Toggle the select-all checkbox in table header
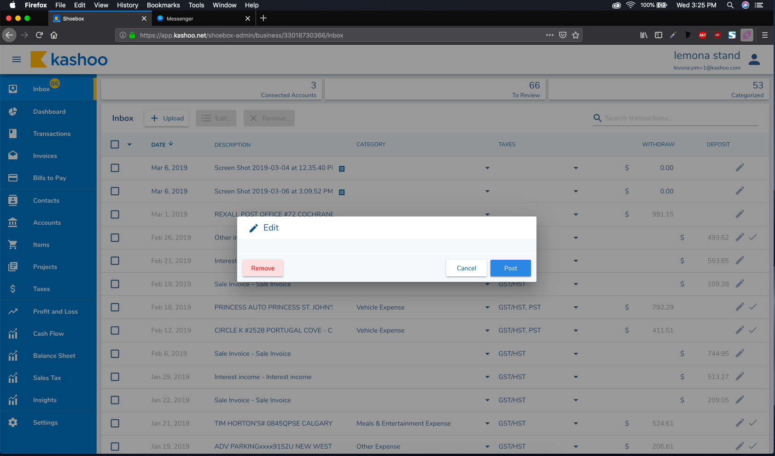Viewport: 775px width, 456px height. pos(115,145)
